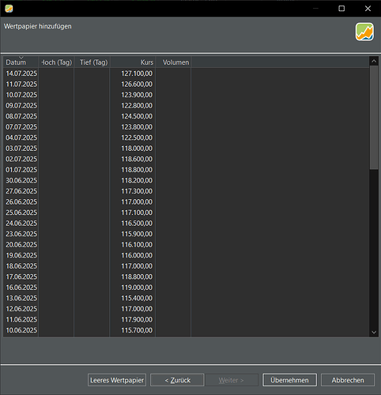Viewport: 381px width, 395px height.
Task: Select the price 118.000,00 on 03.07.2025
Action: pyautogui.click(x=137, y=149)
